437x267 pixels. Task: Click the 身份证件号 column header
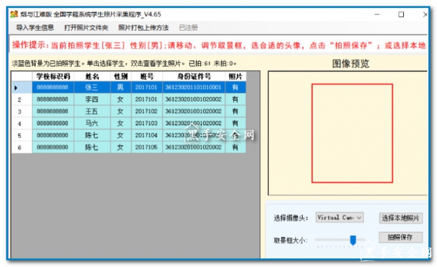click(193, 76)
